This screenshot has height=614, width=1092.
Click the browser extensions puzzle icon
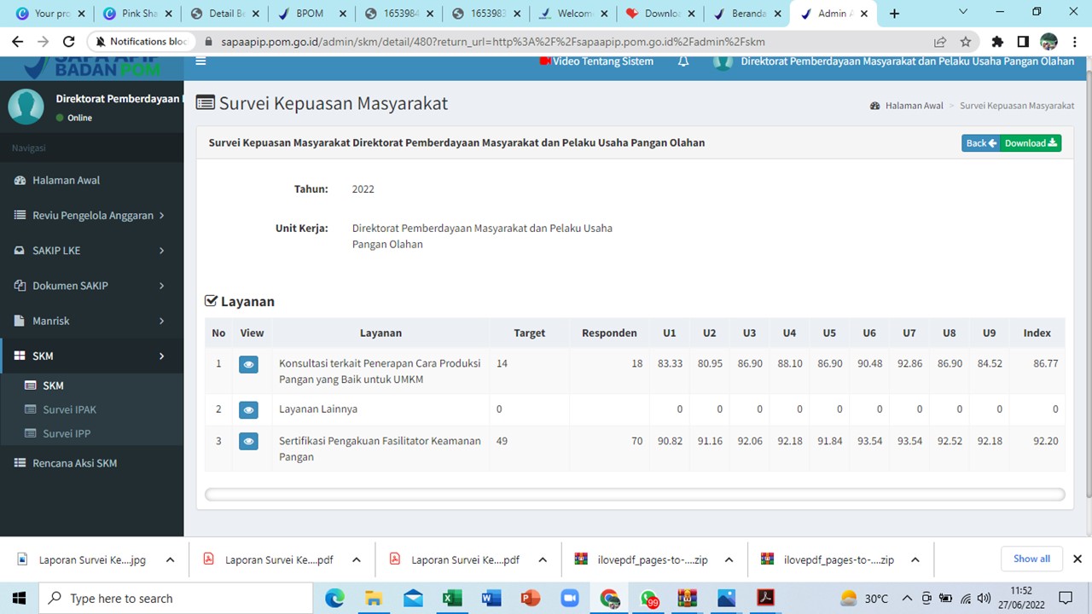(997, 41)
